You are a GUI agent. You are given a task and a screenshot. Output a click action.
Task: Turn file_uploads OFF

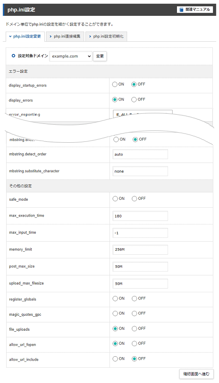(x=134, y=329)
